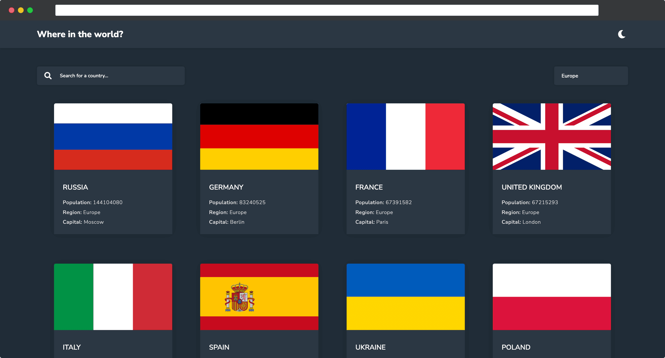Click the search magnifier icon
Screen dimensions: 665x358
(x=48, y=76)
